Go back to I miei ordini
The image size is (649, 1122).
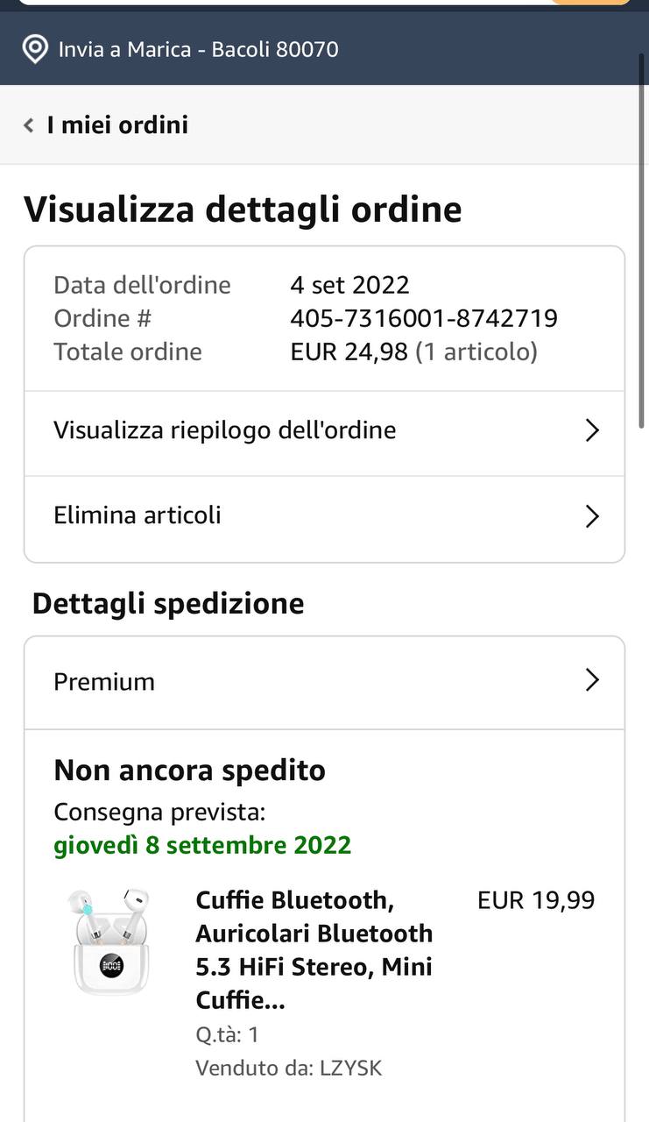pyautogui.click(x=117, y=125)
